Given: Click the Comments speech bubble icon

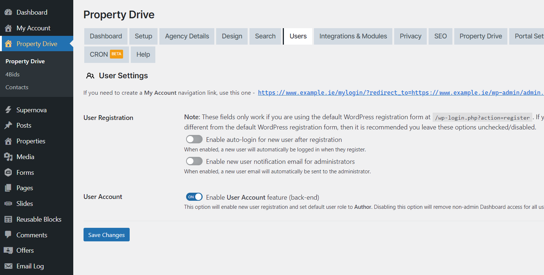Looking at the screenshot, I should click(8, 235).
